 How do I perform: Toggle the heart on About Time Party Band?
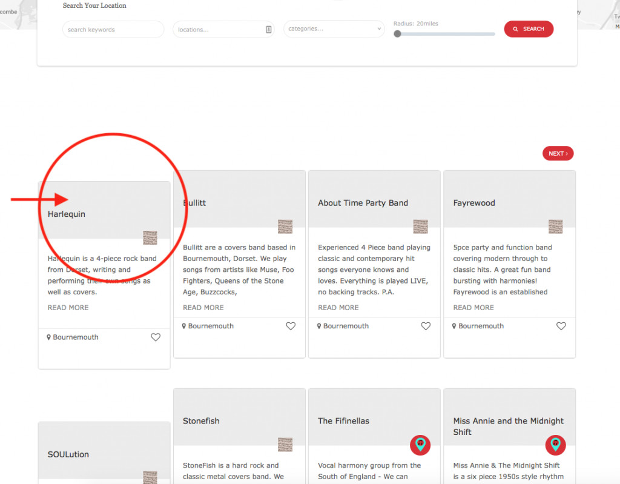pyautogui.click(x=426, y=325)
